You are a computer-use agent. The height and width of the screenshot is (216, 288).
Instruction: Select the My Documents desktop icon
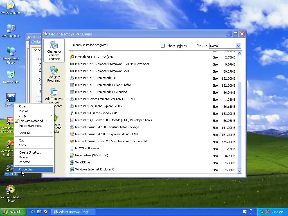(11, 7)
